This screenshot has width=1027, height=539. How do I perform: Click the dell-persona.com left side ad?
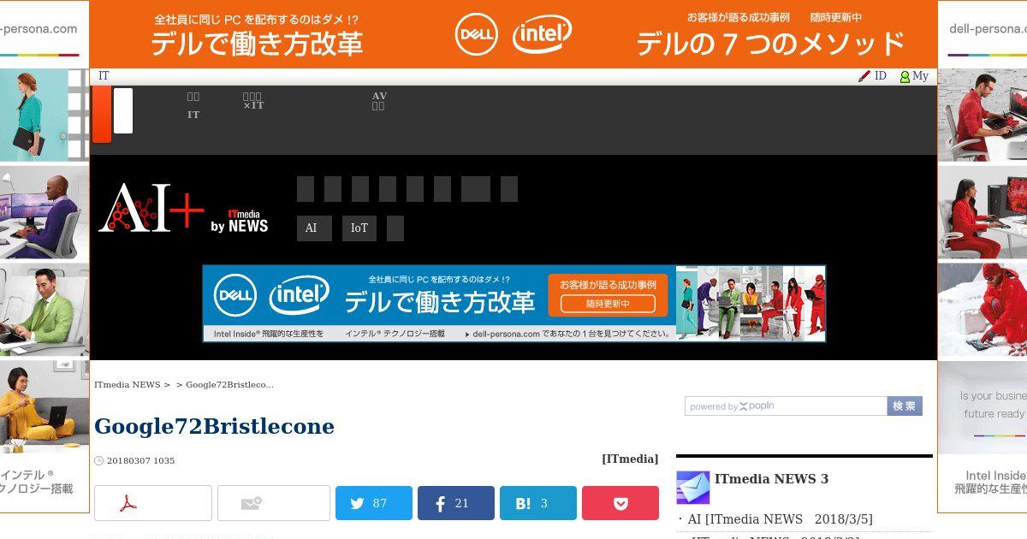click(x=45, y=257)
